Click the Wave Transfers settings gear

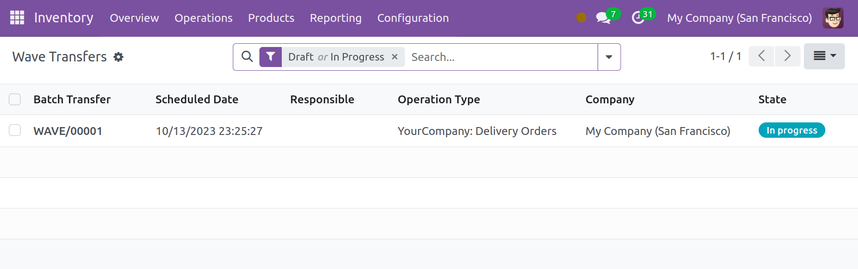(x=119, y=57)
